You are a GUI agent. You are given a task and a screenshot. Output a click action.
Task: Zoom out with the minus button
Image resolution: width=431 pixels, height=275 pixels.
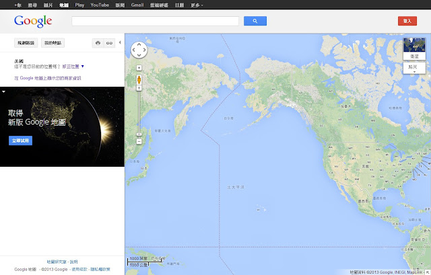tap(139, 141)
